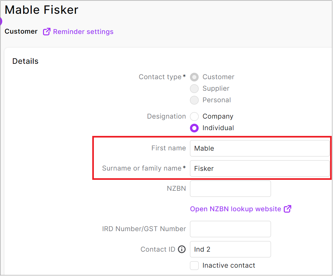This screenshot has height=276, width=333.
Task: Click the external link icon beside Reminder settings
Action: point(46,31)
